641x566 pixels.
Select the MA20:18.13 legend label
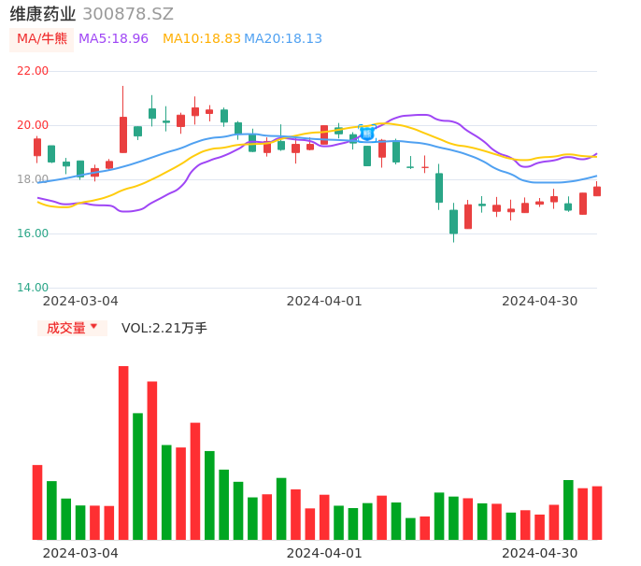(283, 39)
